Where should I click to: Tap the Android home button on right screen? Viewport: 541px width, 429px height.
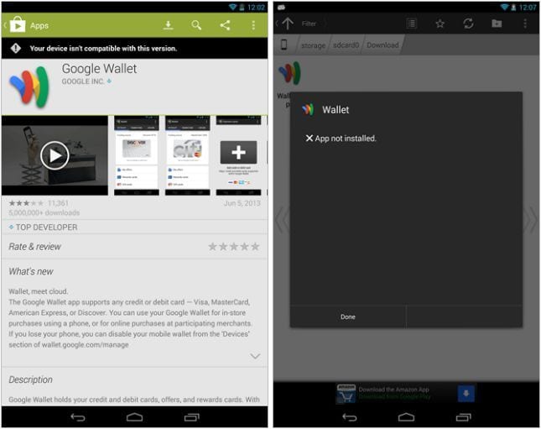pyautogui.click(x=406, y=417)
